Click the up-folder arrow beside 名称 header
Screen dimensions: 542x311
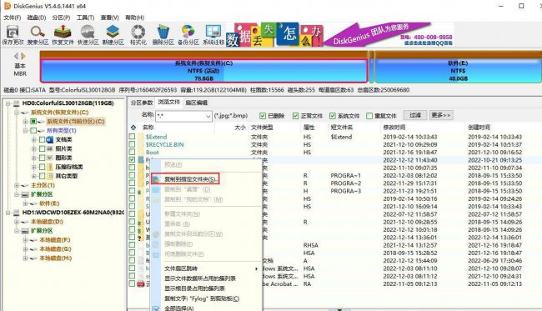(133, 128)
